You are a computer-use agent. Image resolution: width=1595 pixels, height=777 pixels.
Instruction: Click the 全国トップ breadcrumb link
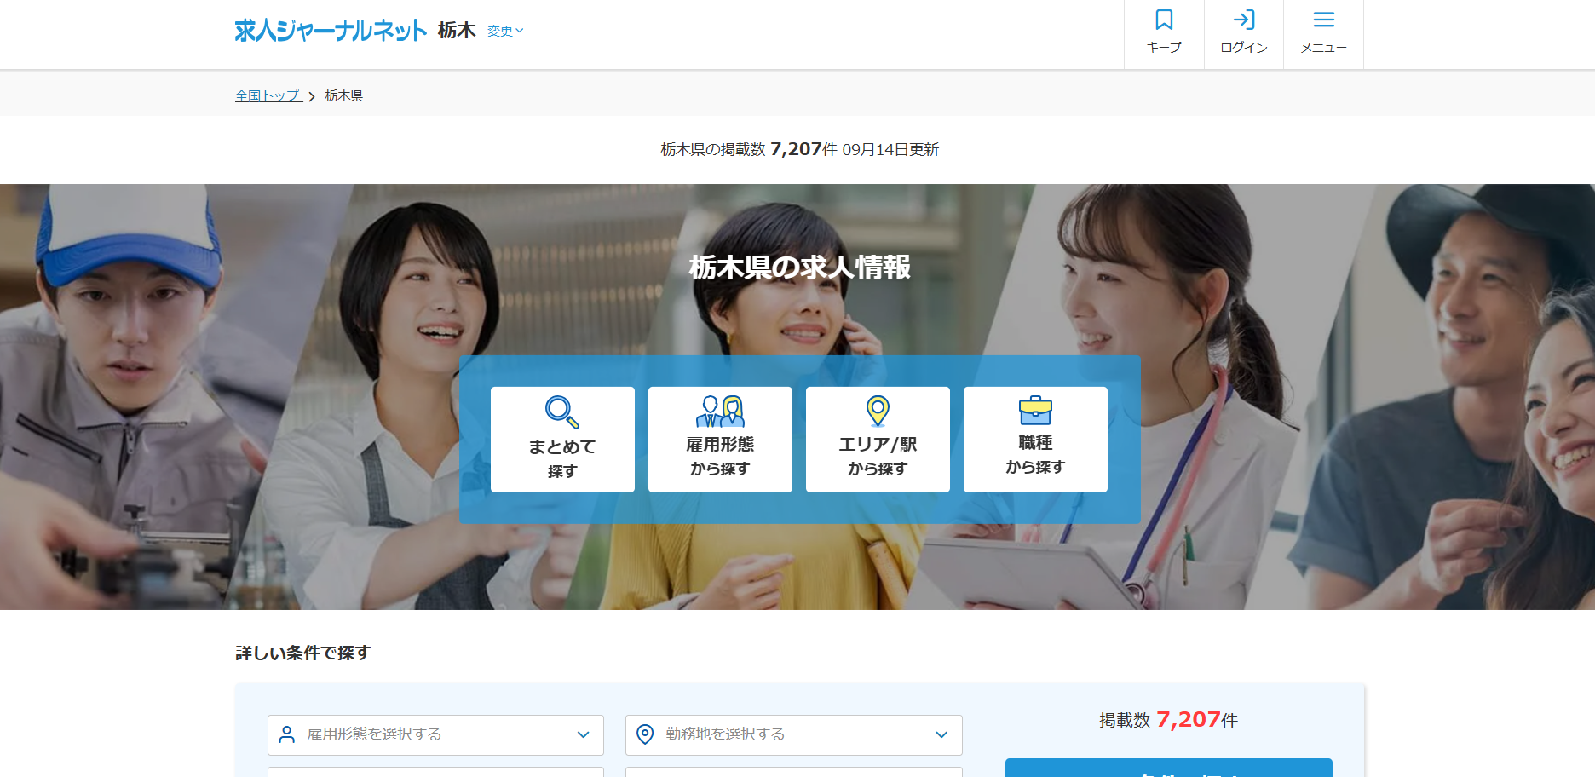[268, 95]
